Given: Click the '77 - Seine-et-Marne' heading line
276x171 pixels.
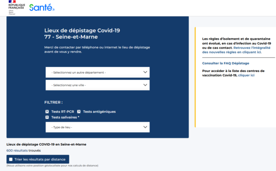Looking at the screenshot, I should pyautogui.click(x=71, y=37).
